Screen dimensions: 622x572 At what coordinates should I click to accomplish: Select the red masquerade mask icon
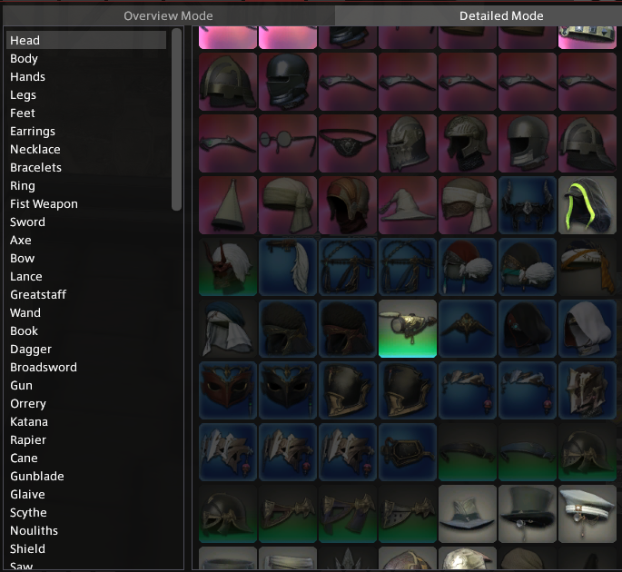click(x=228, y=390)
